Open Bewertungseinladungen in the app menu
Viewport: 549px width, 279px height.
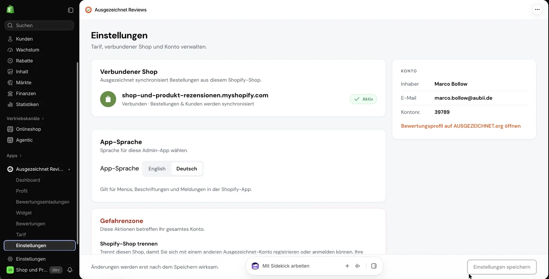pyautogui.click(x=43, y=202)
